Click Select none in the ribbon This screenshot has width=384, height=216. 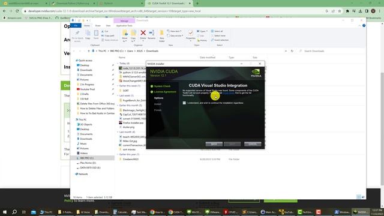coord(218,36)
